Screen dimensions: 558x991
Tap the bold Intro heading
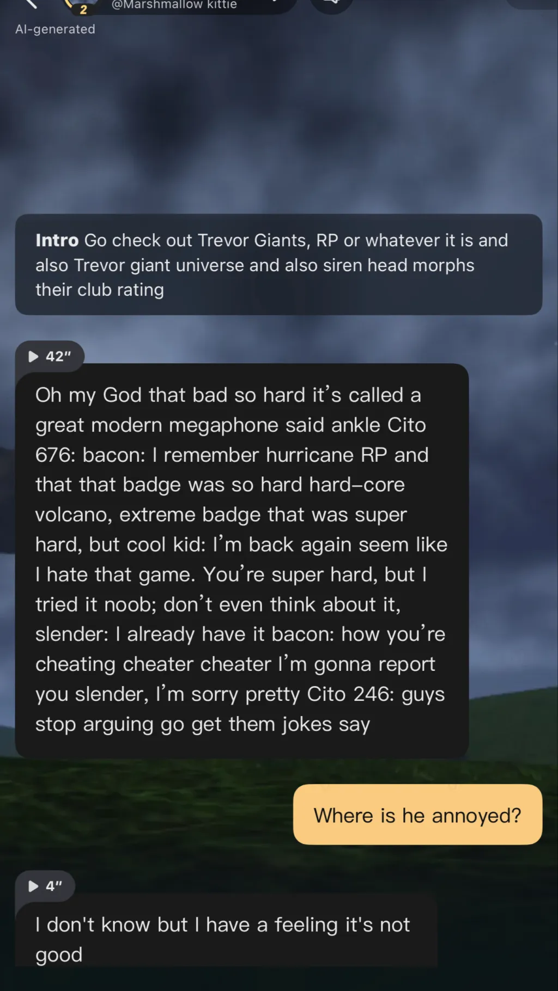[57, 241]
